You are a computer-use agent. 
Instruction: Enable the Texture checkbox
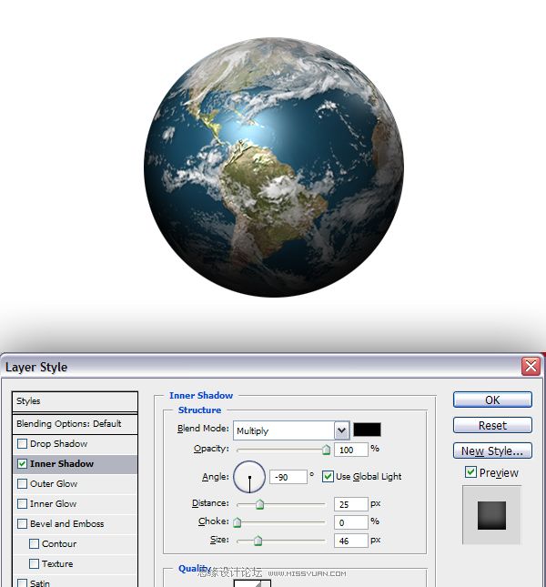point(34,563)
